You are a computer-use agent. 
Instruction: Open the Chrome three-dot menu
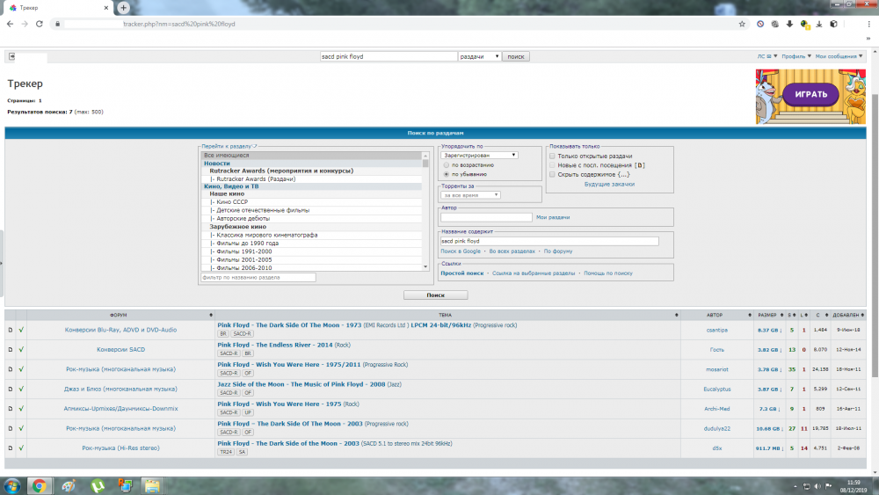(x=869, y=24)
